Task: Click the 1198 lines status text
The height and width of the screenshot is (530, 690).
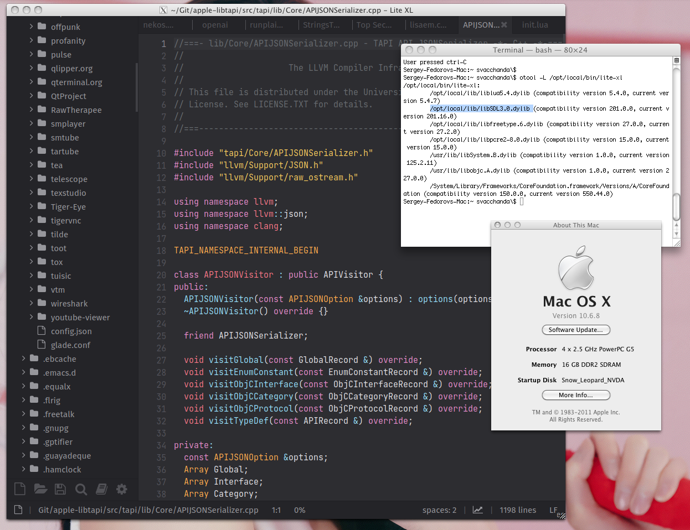Action: pyautogui.click(x=518, y=510)
